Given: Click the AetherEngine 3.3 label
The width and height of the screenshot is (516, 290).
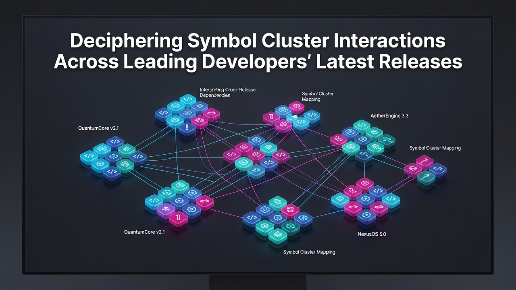Looking at the screenshot, I should [x=390, y=116].
